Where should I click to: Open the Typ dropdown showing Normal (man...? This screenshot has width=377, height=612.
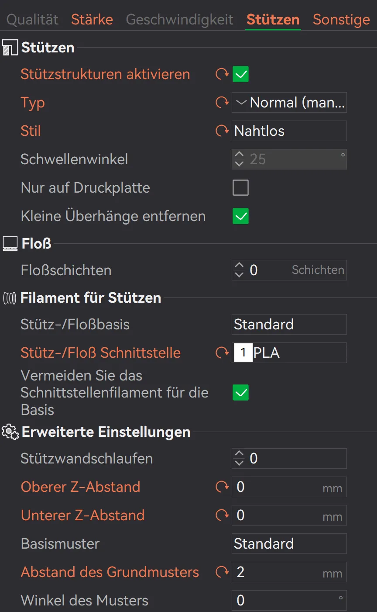pos(289,103)
